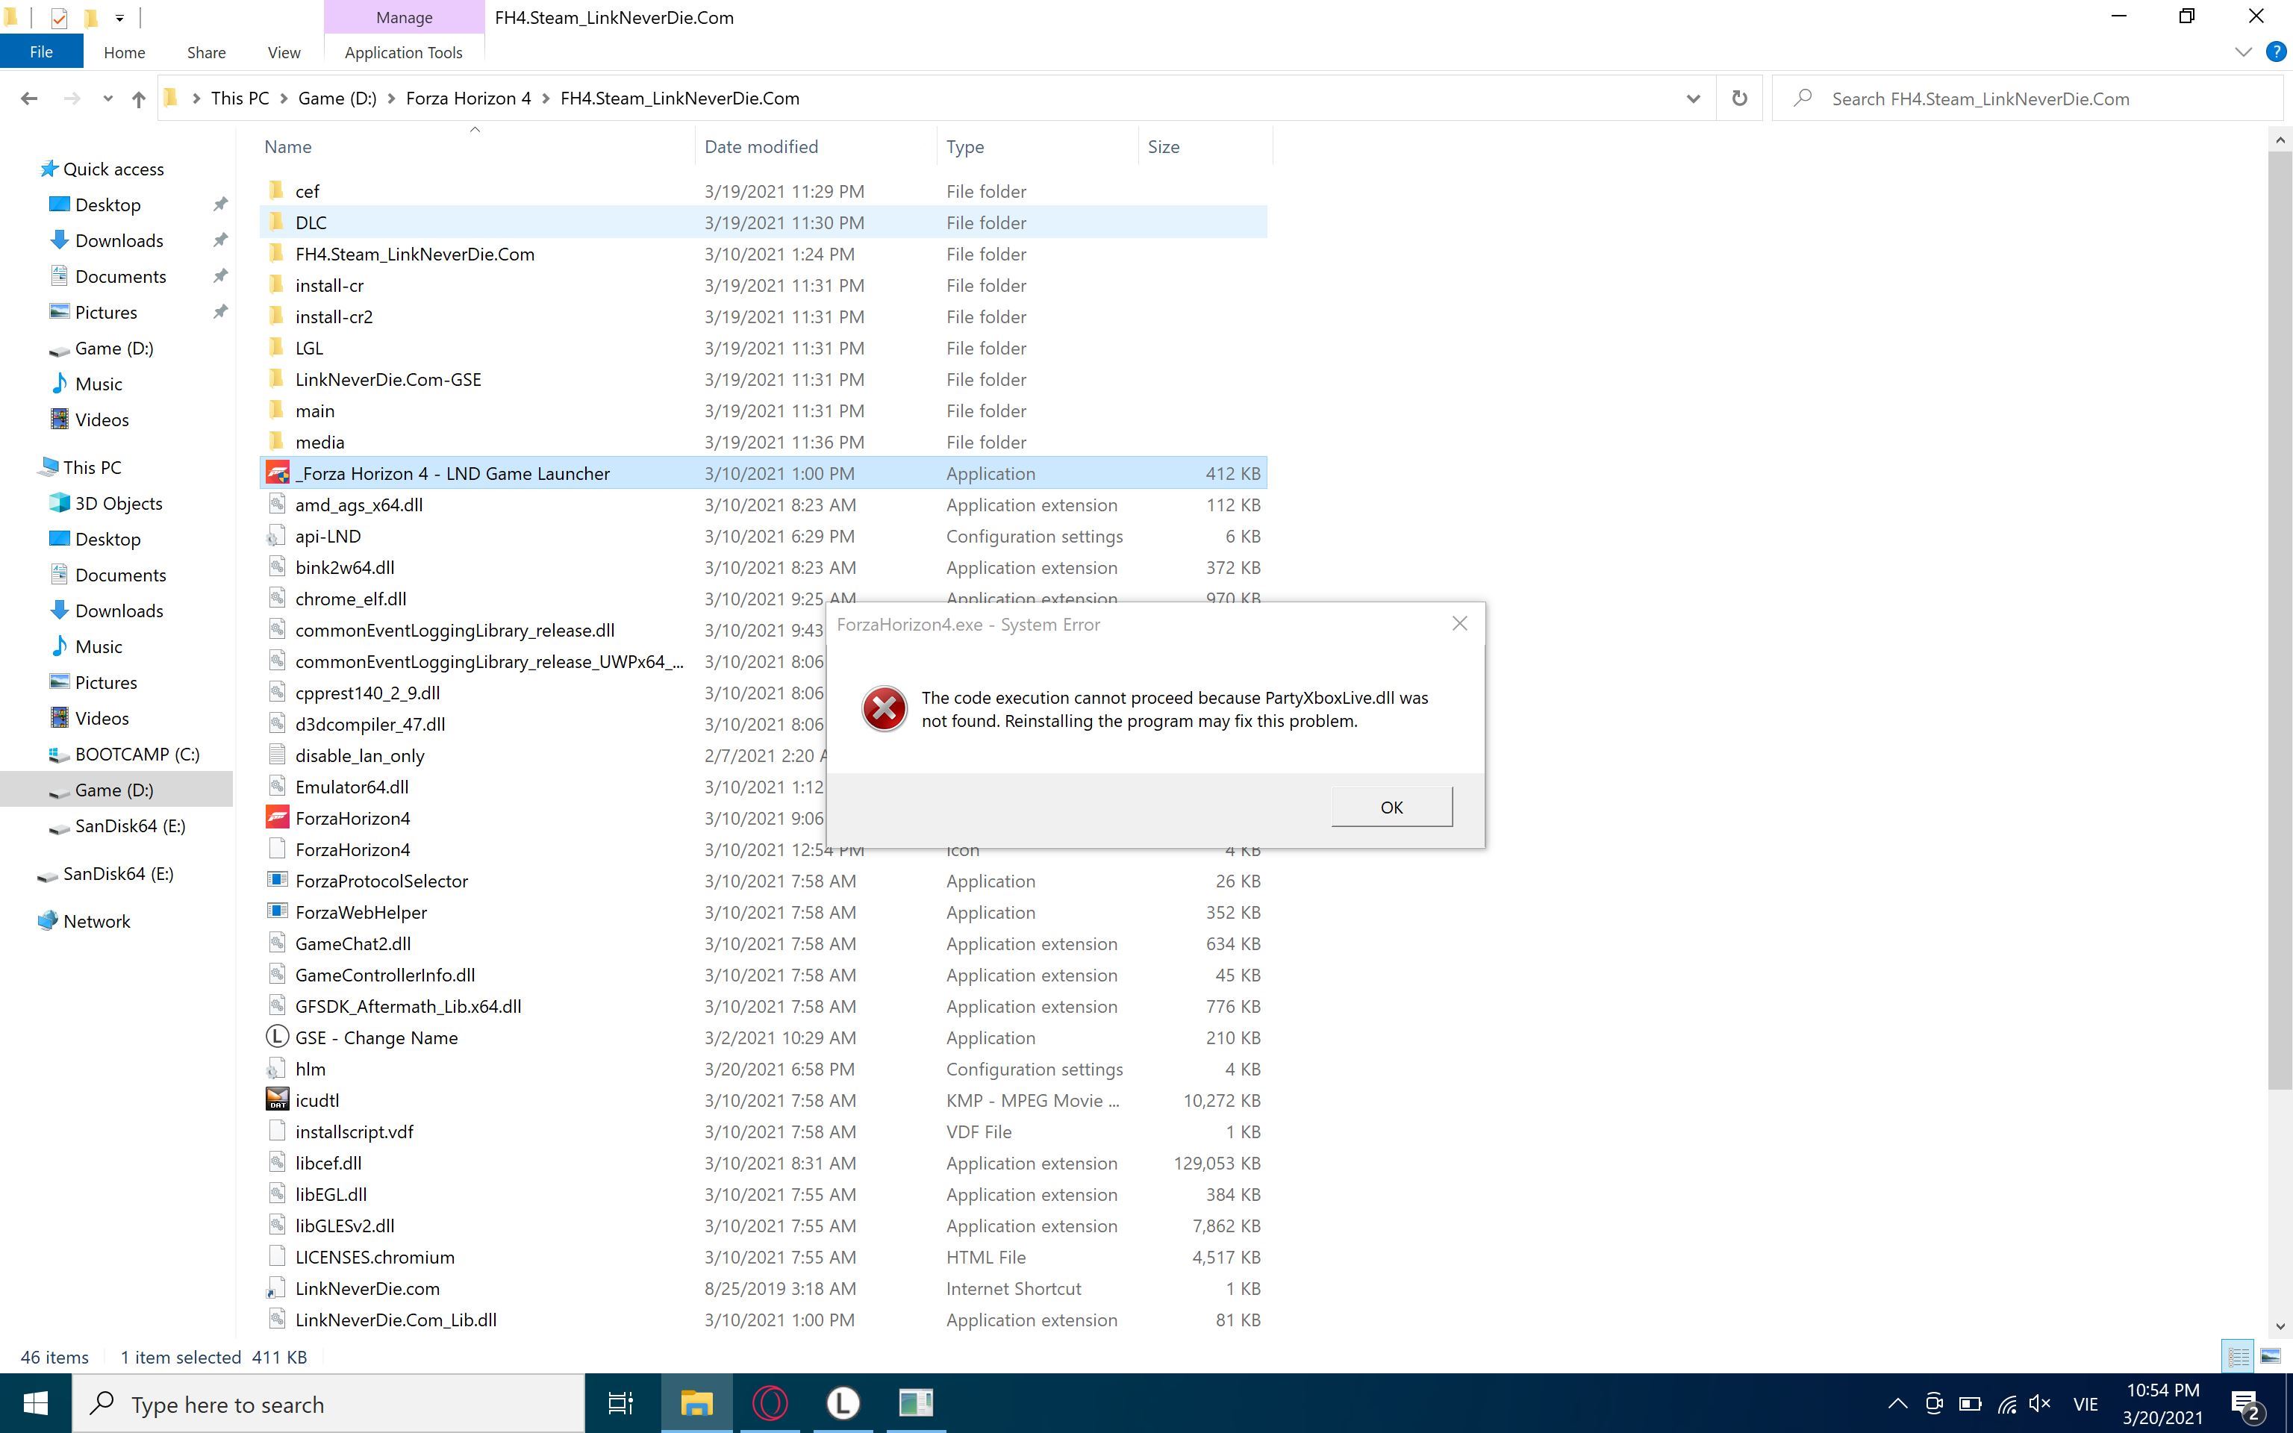Open the address bar history dropdown

1693,98
